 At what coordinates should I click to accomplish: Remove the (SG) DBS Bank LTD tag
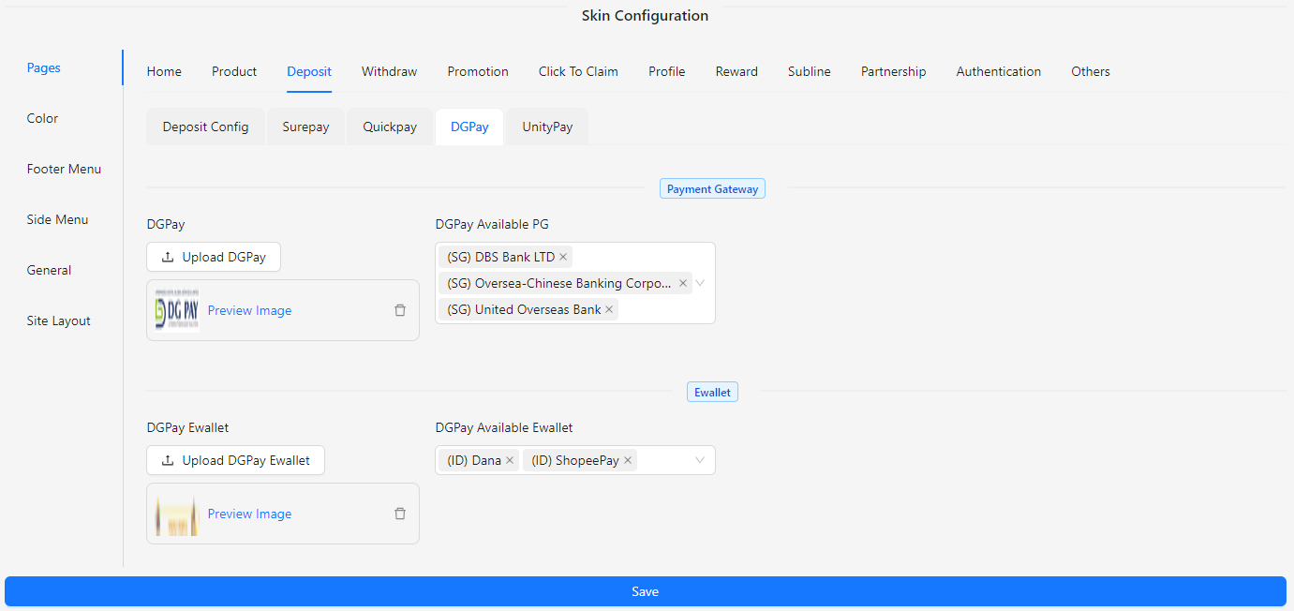562,256
